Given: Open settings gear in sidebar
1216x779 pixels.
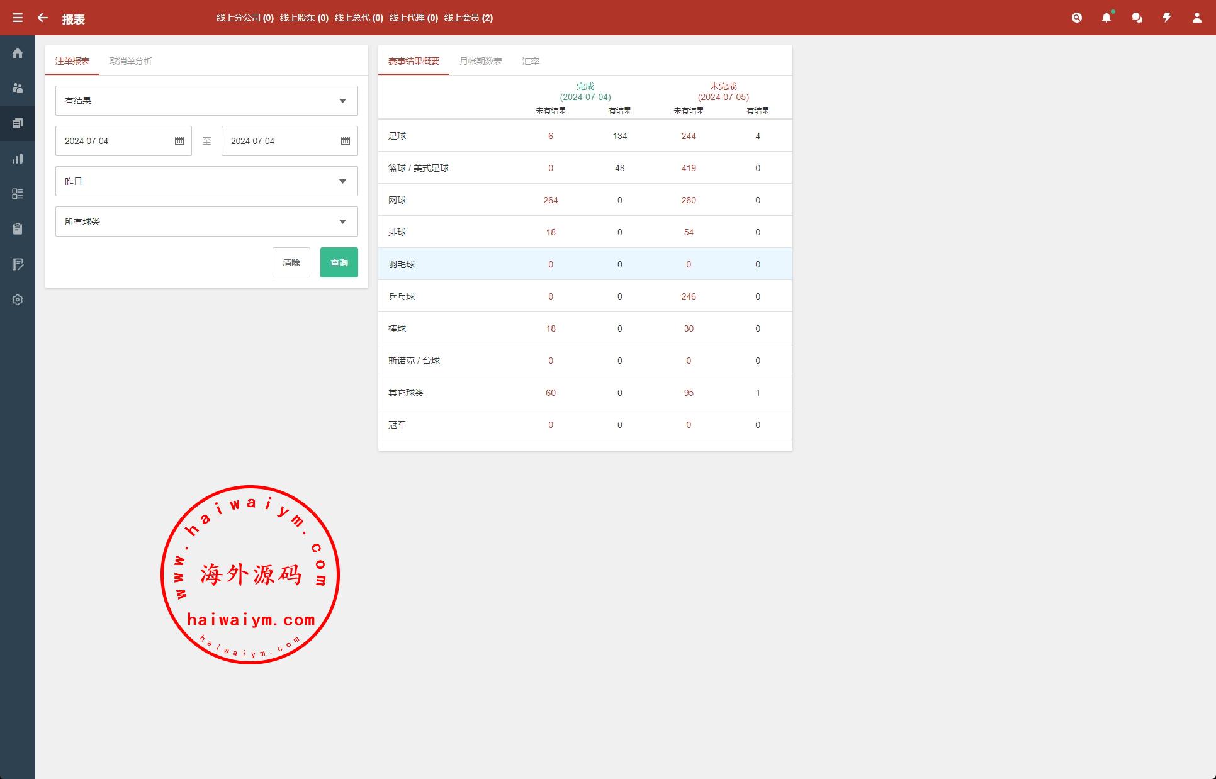Looking at the screenshot, I should (18, 300).
